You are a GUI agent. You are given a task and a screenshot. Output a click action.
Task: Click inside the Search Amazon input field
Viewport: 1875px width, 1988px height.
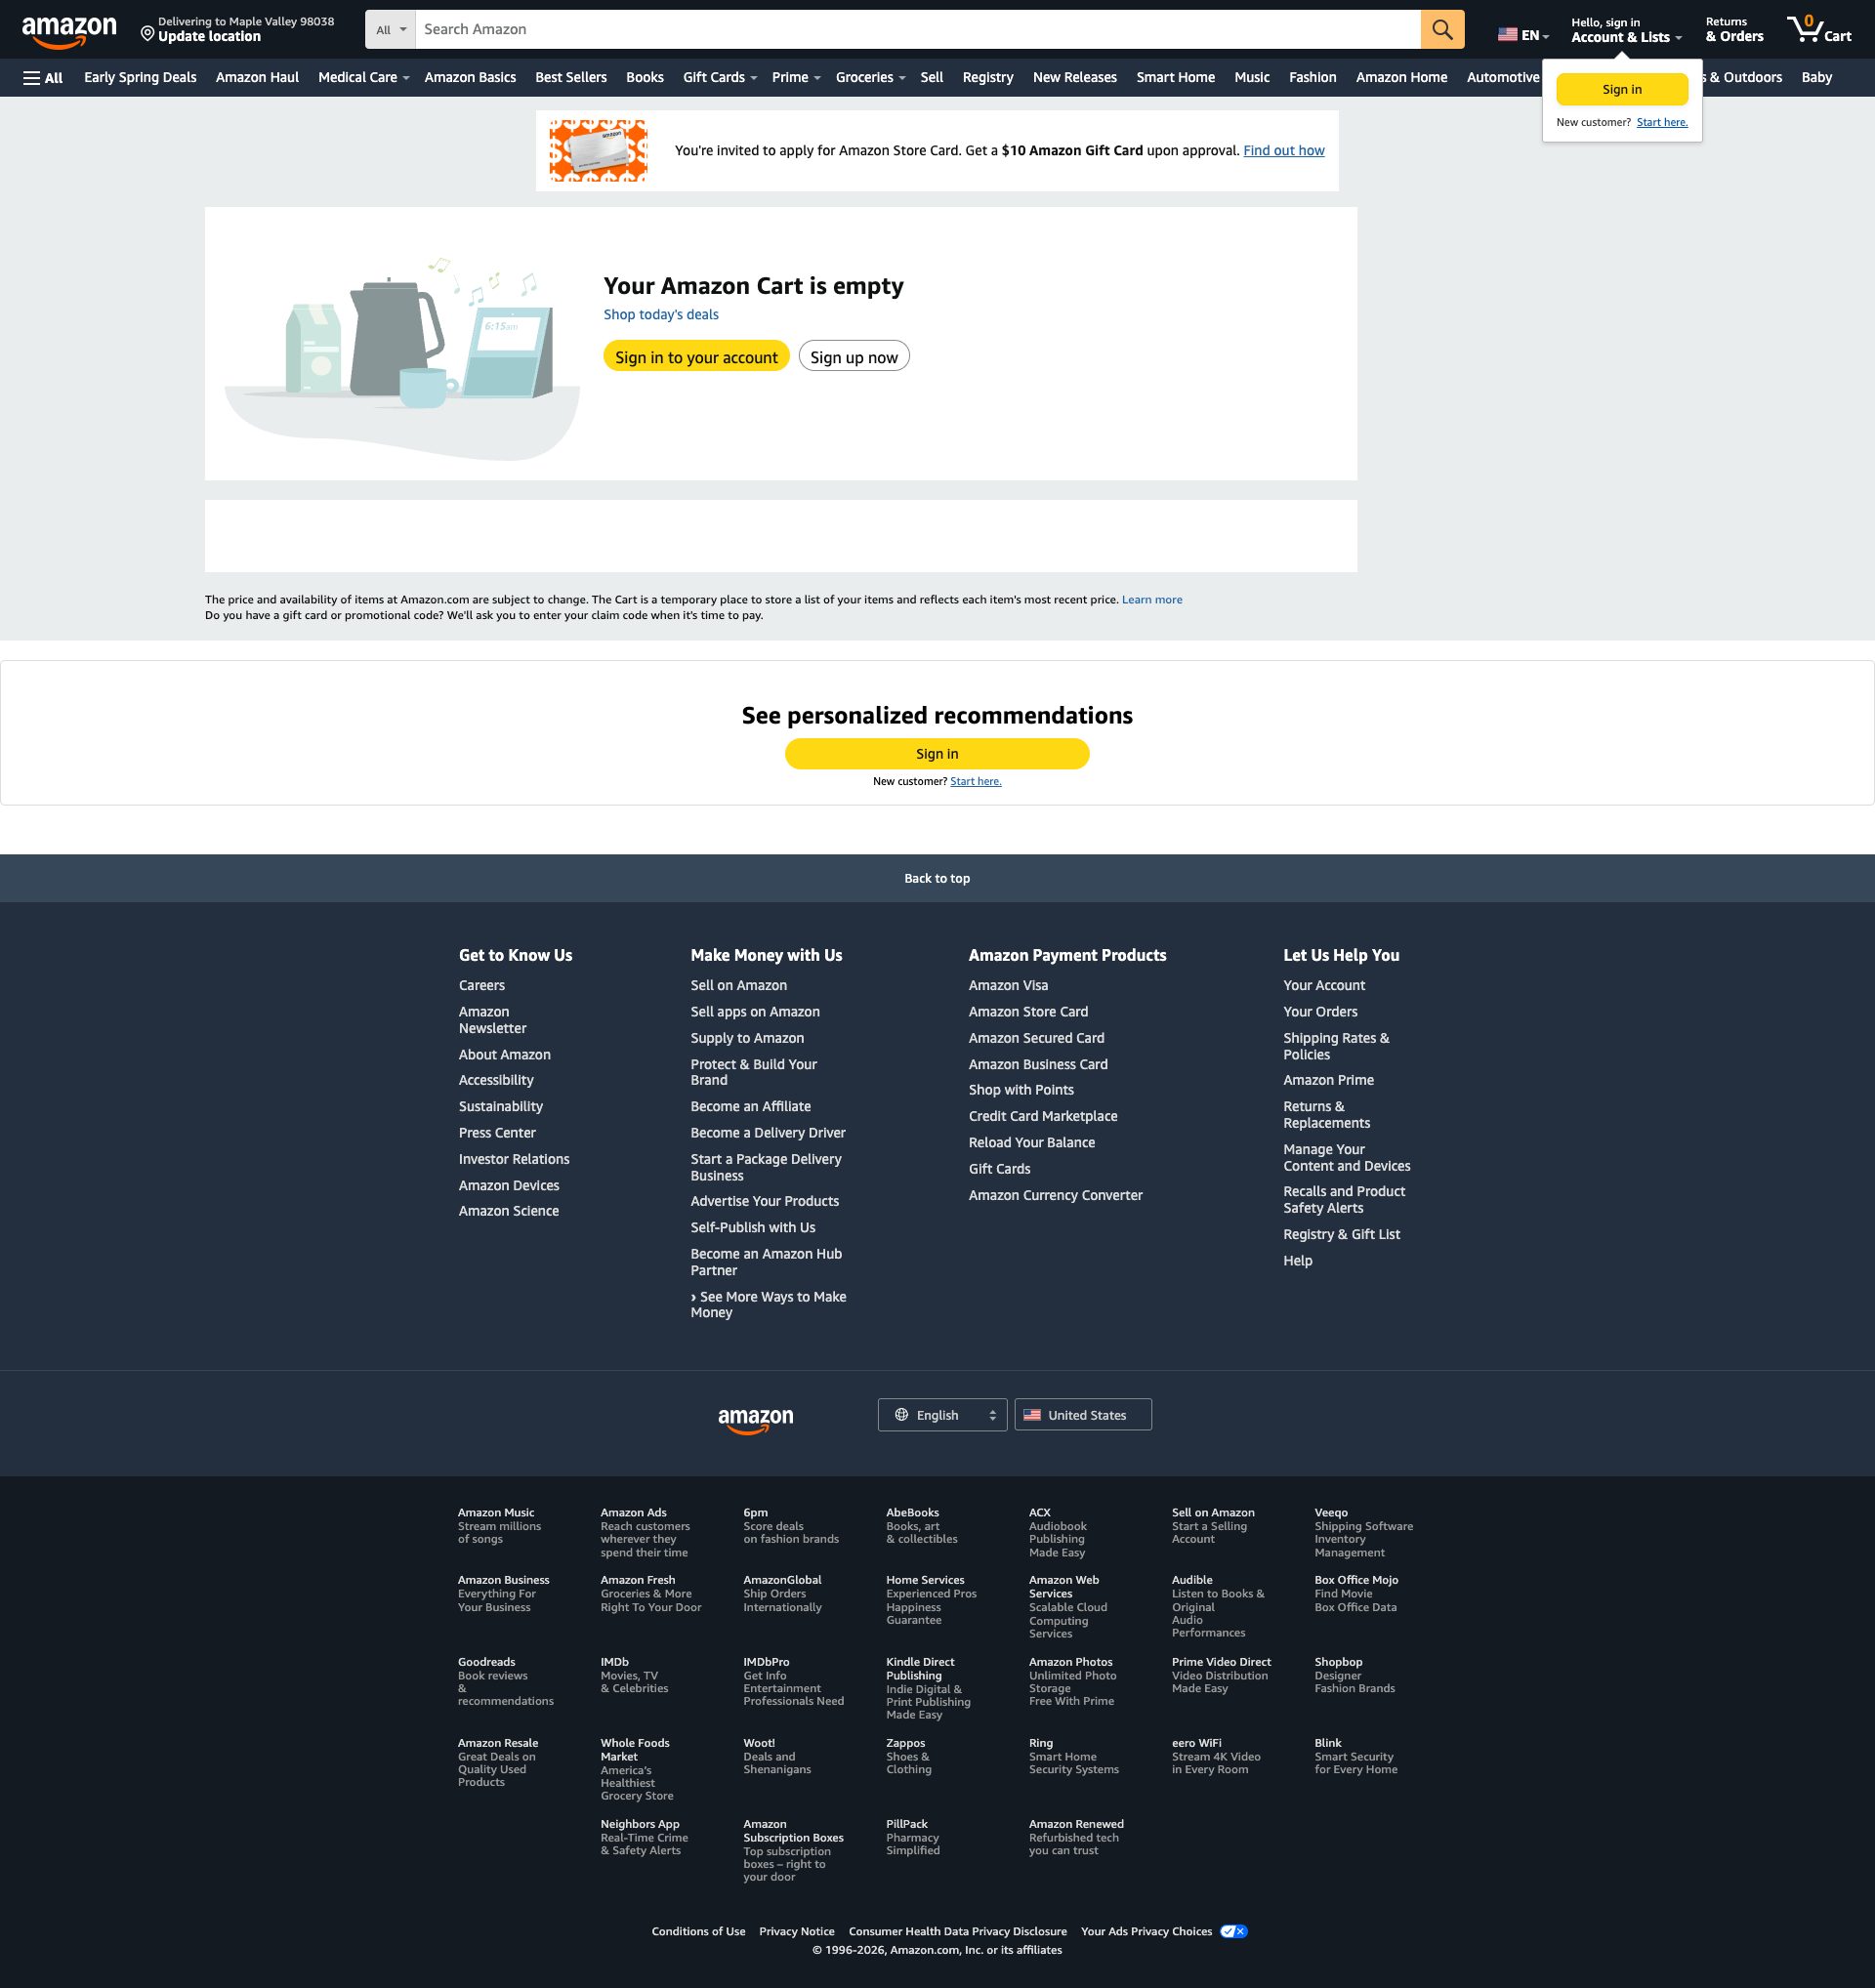pyautogui.click(x=900, y=29)
